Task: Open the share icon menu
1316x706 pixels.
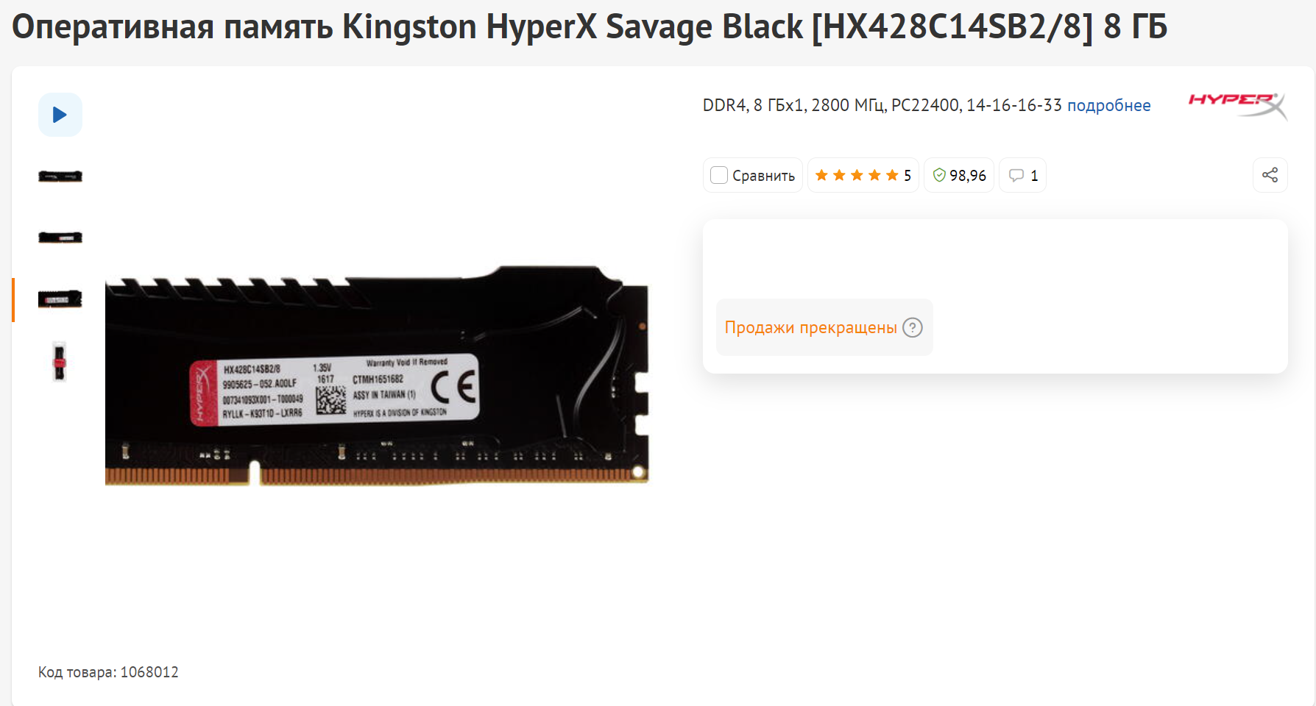Action: pyautogui.click(x=1270, y=175)
